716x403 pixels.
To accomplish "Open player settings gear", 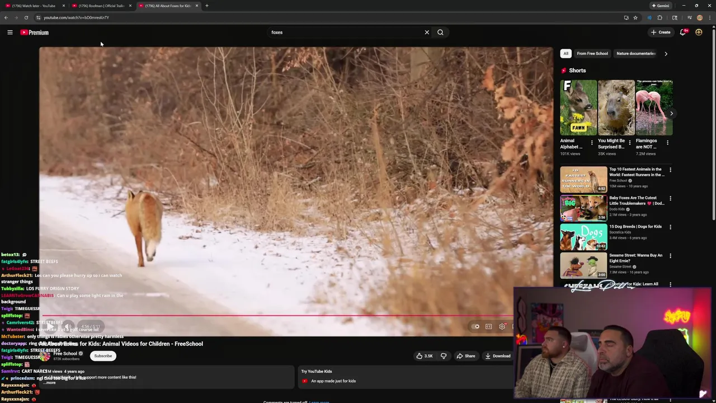I will pos(502,326).
